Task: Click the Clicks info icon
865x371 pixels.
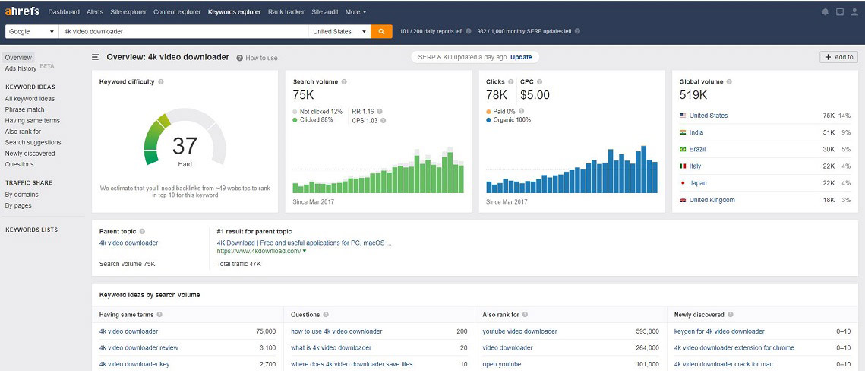Action: (x=511, y=81)
